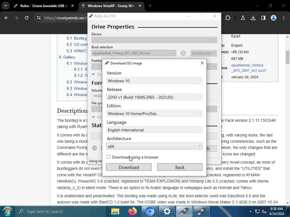The height and width of the screenshot is (217, 290).
Task: Check Download using a browser option
Action: [x=108, y=157]
